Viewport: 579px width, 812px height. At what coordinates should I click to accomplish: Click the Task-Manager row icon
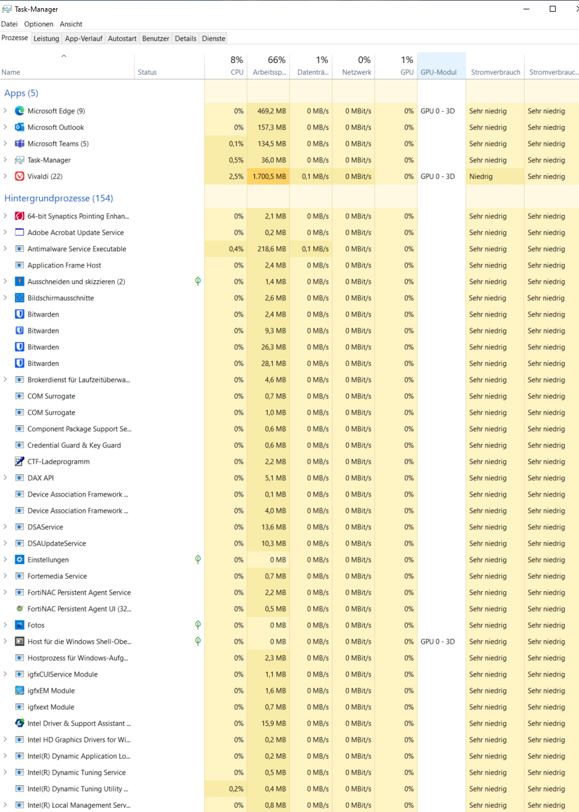tap(19, 160)
